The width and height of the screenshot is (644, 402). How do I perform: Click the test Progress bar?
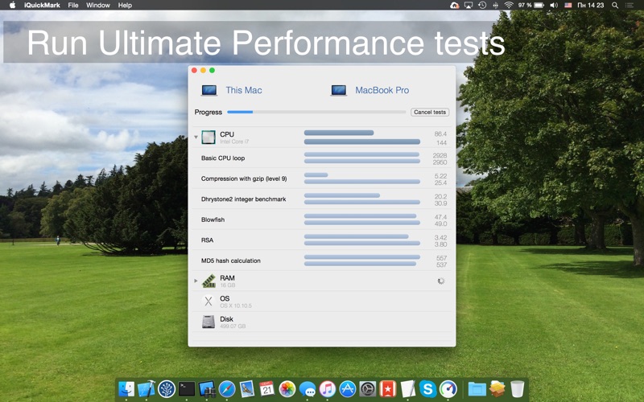coord(316,112)
